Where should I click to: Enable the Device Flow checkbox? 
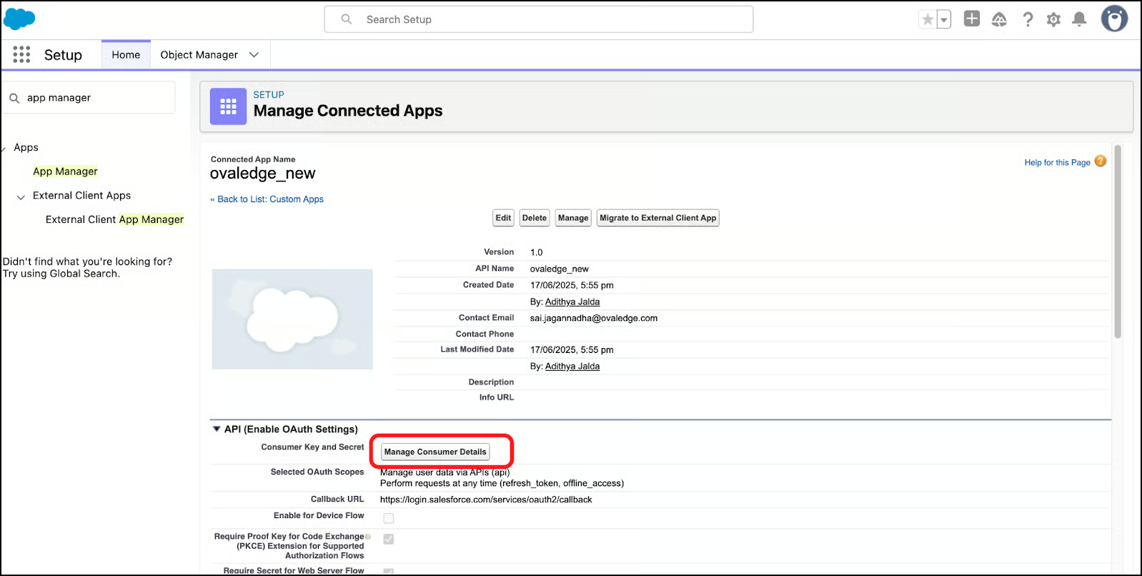(389, 518)
